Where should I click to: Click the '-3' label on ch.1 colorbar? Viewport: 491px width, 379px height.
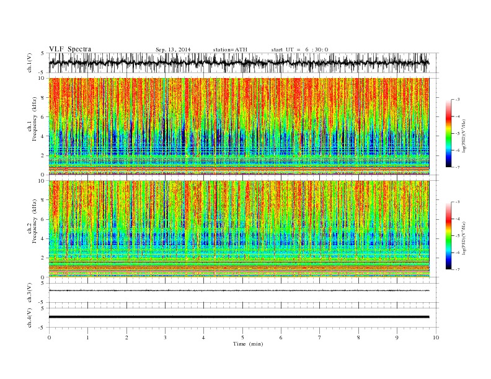457,100
